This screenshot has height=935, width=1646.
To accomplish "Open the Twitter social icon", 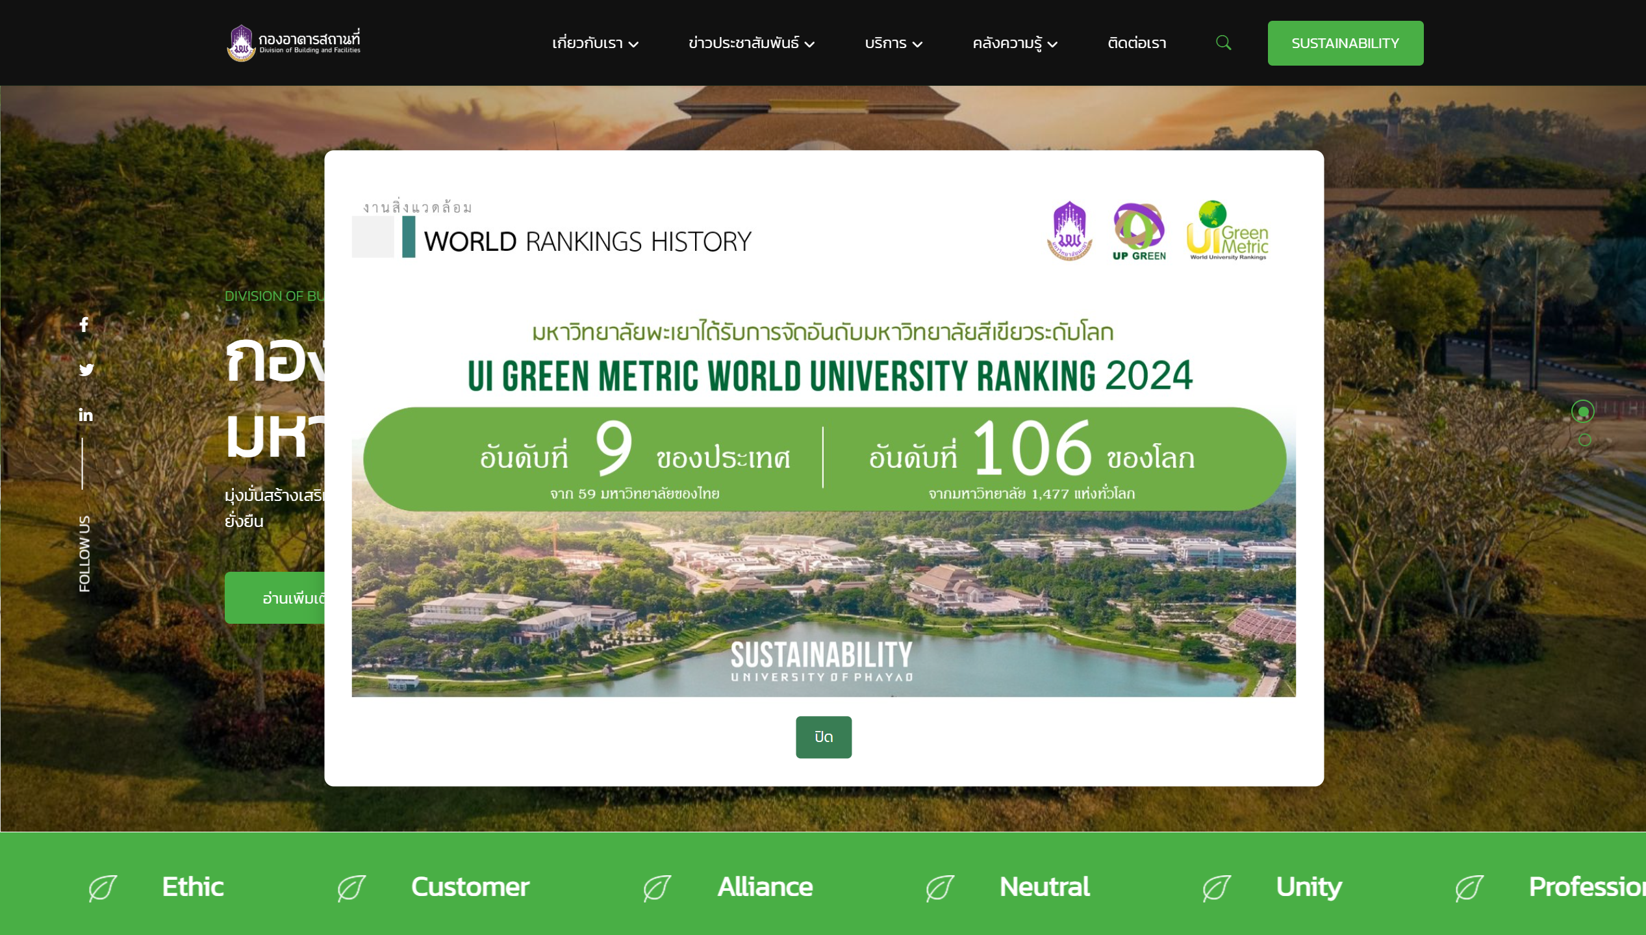I will 86,369.
